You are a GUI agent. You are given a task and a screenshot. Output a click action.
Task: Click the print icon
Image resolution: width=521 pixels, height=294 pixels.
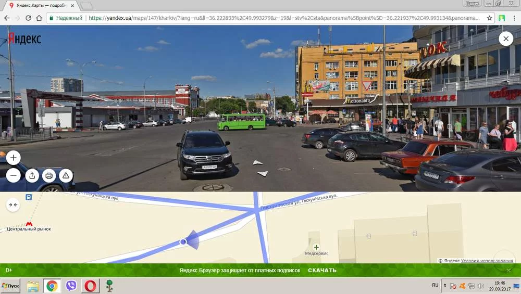click(49, 176)
